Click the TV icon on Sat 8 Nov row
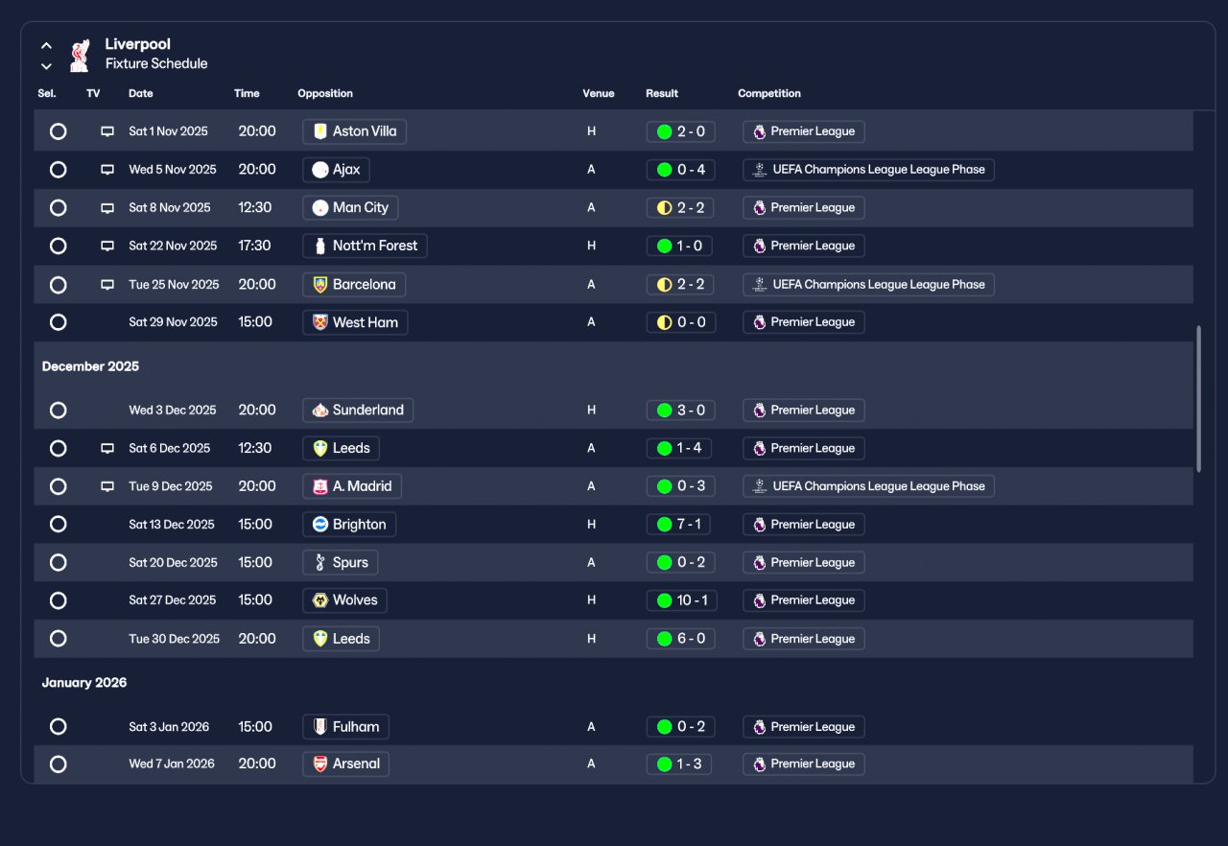The width and height of the screenshot is (1228, 846). [107, 208]
